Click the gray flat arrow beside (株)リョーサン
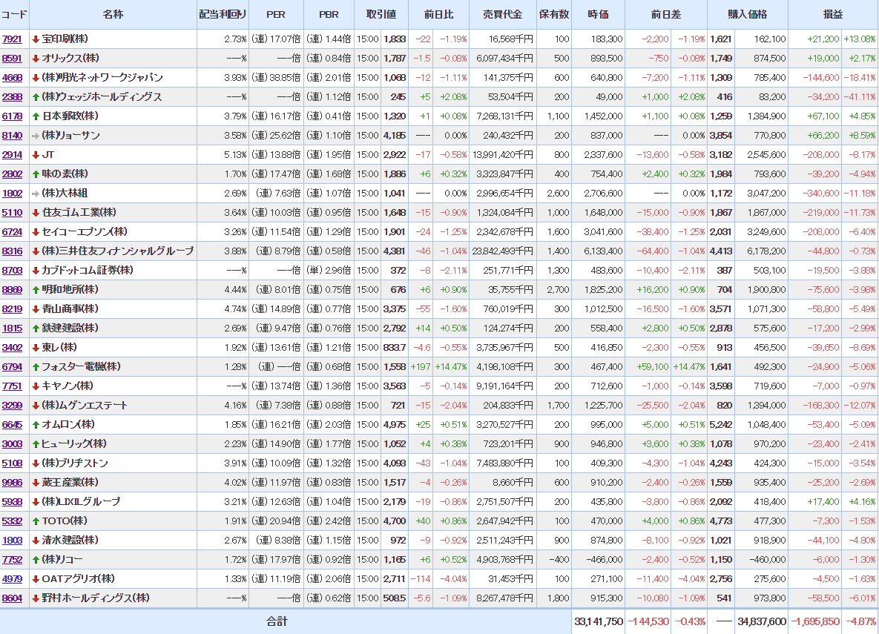This screenshot has width=879, height=634. [x=35, y=135]
